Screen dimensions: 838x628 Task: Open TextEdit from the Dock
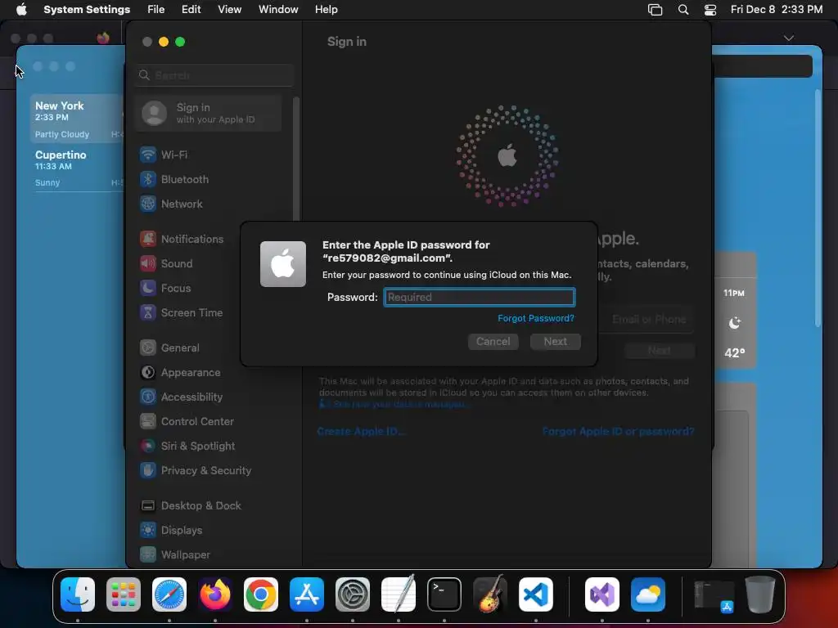[x=399, y=594]
